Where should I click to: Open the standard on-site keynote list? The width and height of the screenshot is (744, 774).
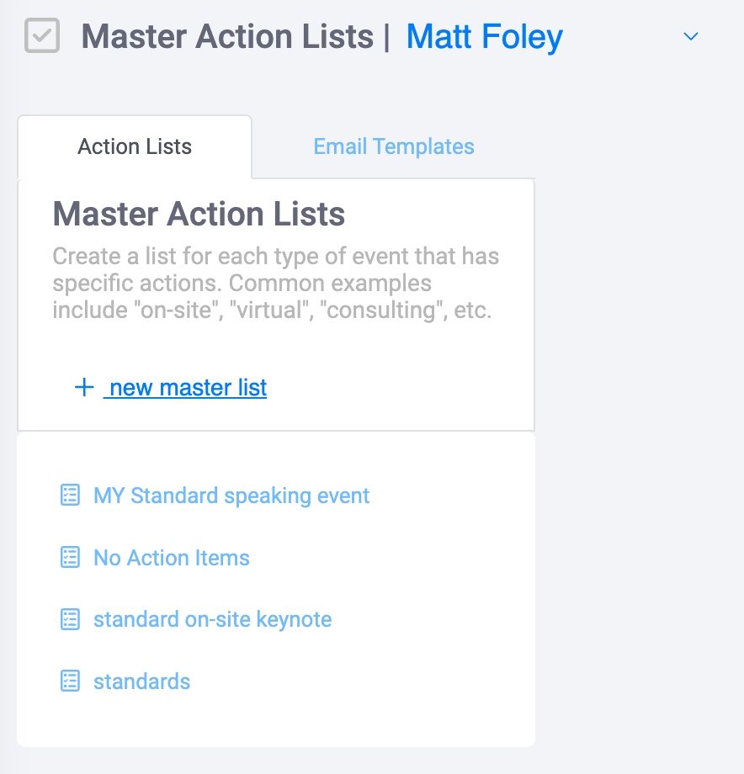tap(212, 619)
